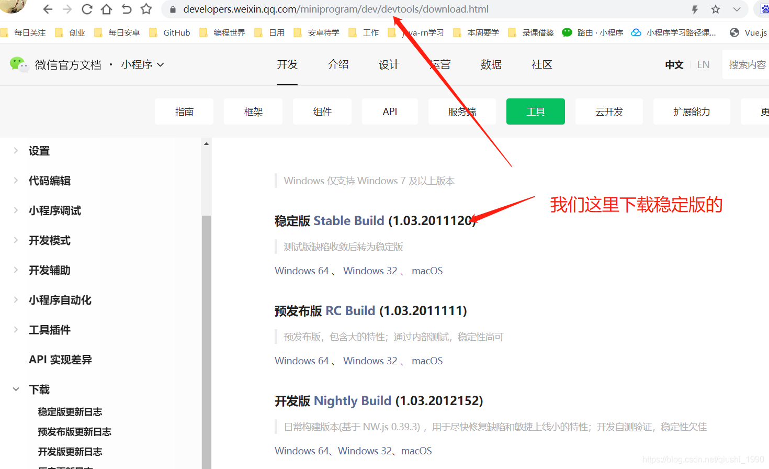Switch to the 社区 tab

541,64
